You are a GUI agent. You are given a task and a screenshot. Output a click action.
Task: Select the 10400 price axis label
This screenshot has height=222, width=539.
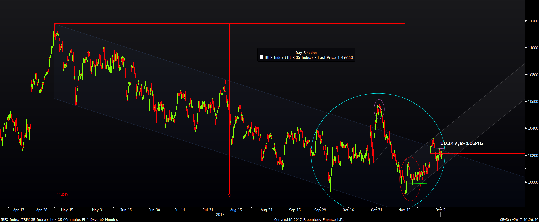point(533,128)
